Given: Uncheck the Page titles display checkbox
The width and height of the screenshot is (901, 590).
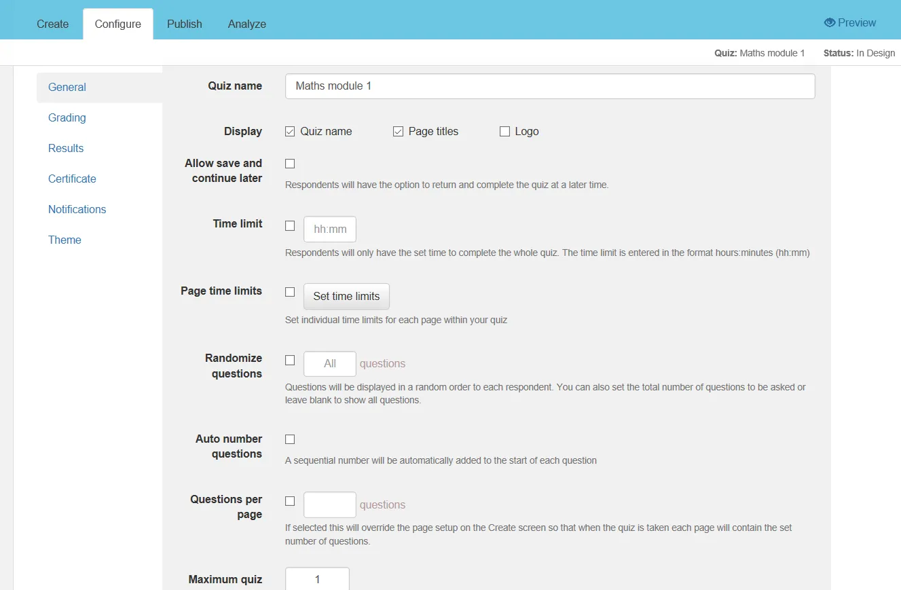Looking at the screenshot, I should pos(398,132).
